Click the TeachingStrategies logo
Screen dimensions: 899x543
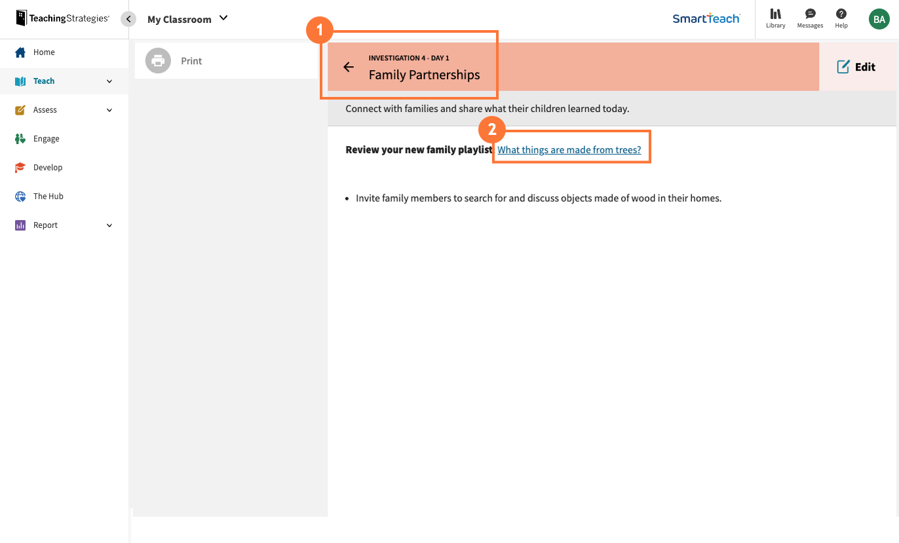point(62,18)
